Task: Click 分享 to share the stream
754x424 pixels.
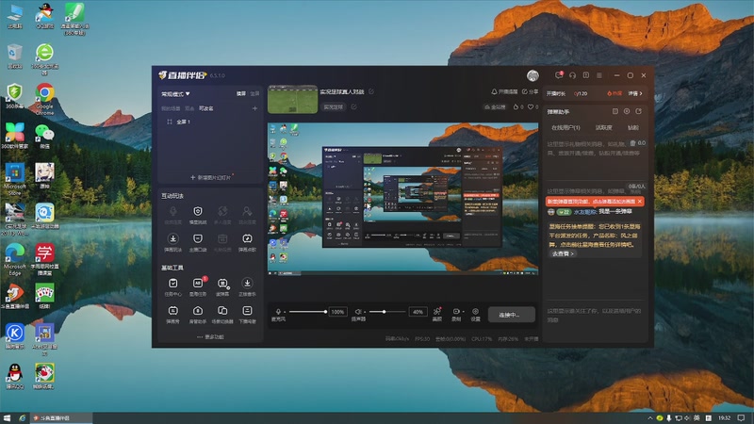Action: pyautogui.click(x=530, y=91)
